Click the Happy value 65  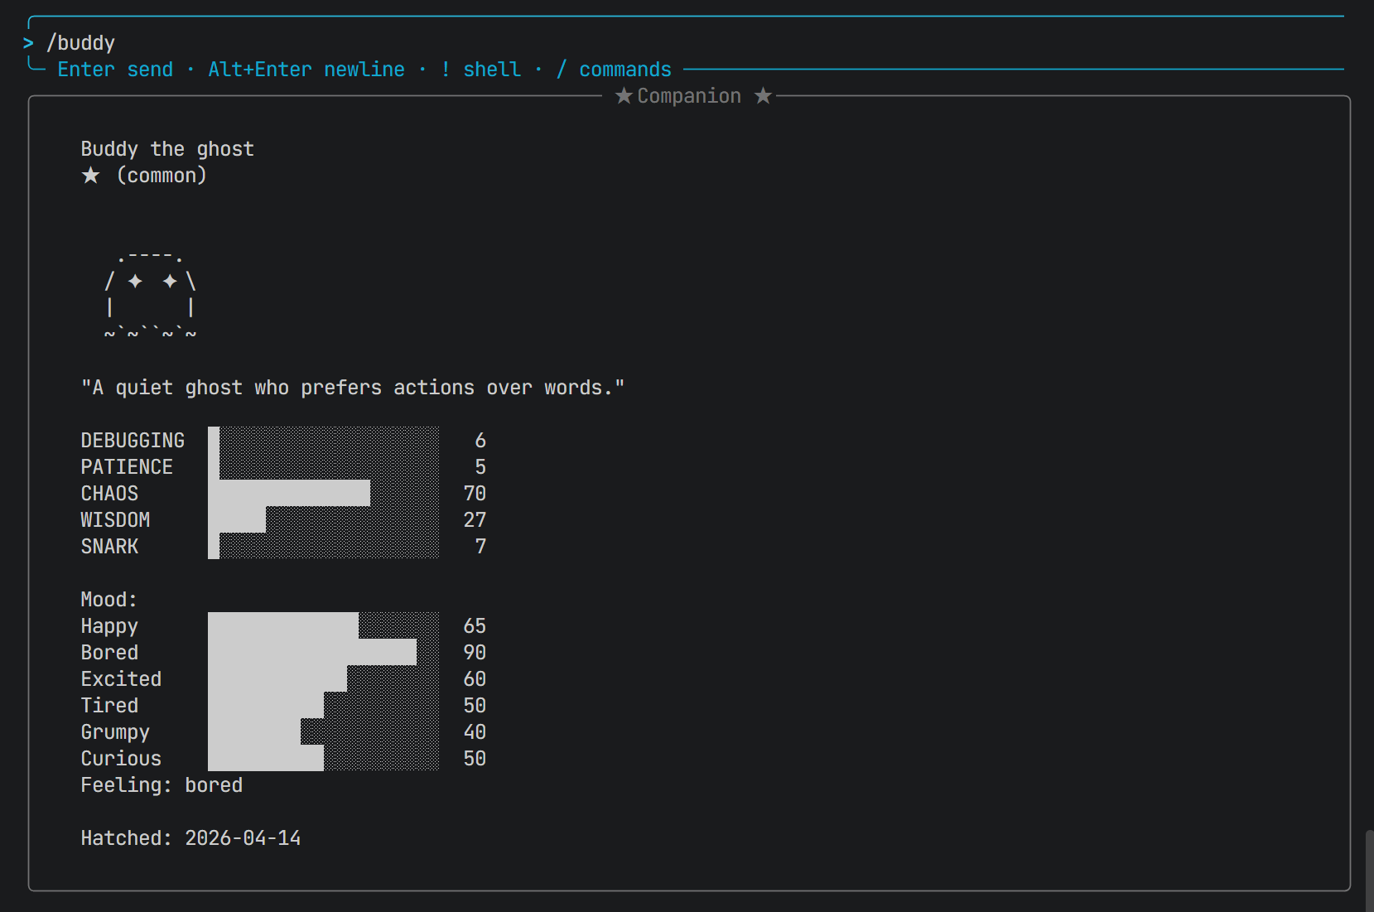pos(475,626)
